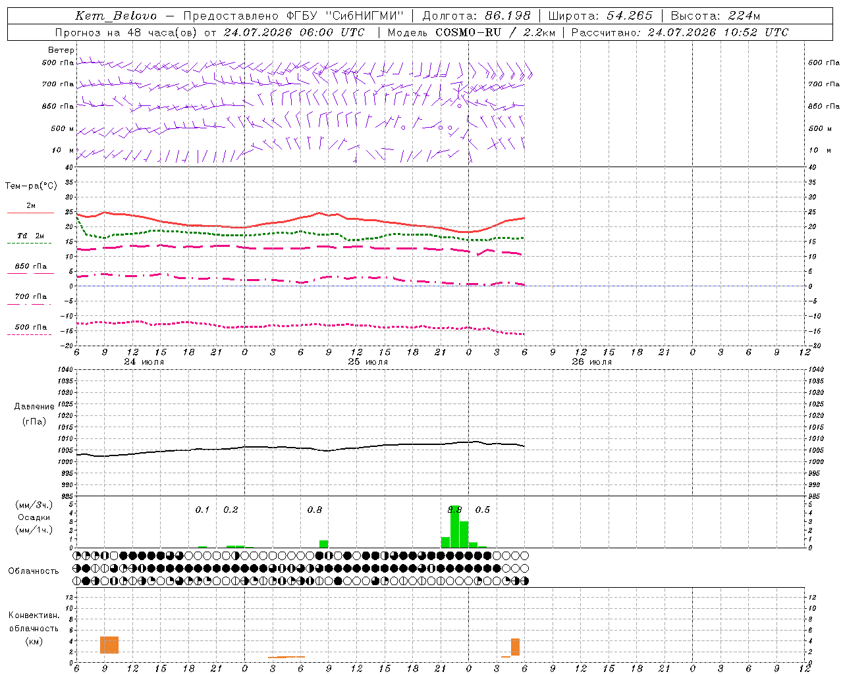
Task: Click the 25 июля date label
Action: [368, 361]
